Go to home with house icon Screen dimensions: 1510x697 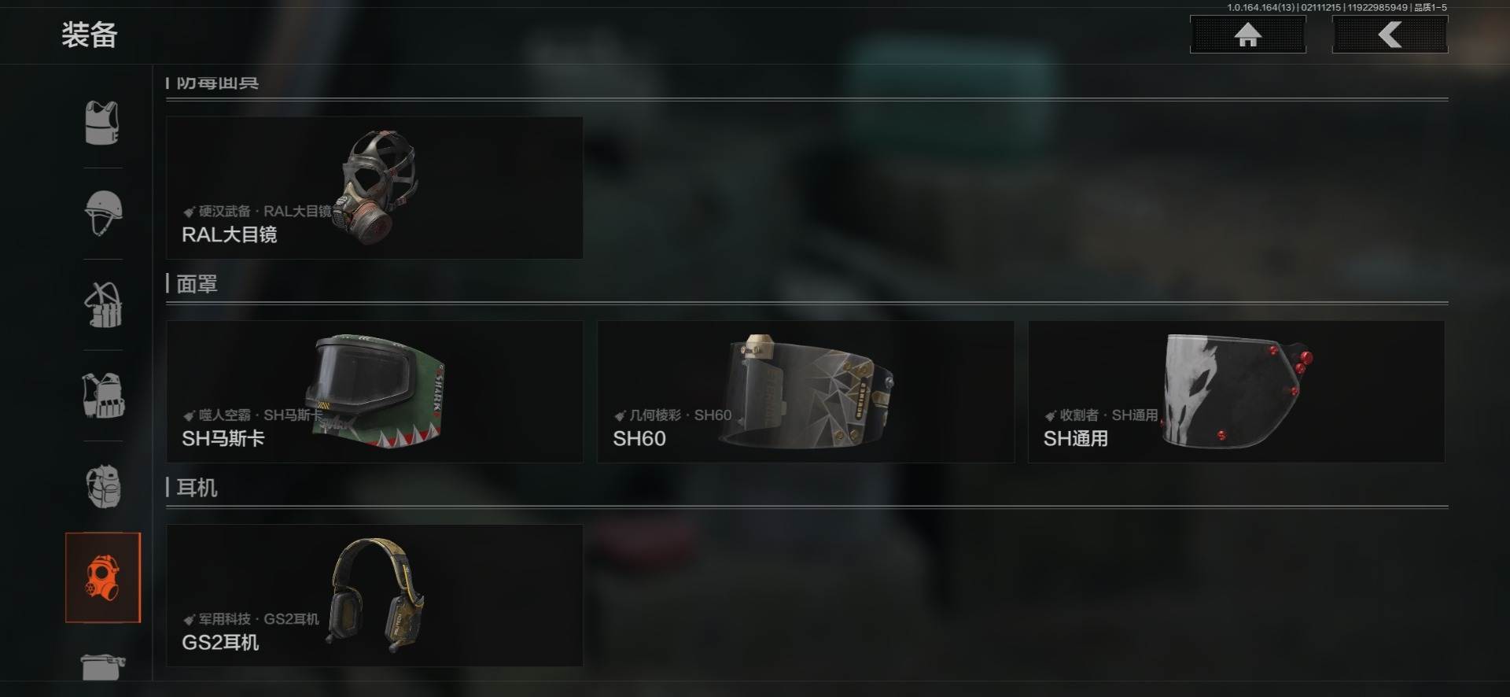pyautogui.click(x=1247, y=35)
